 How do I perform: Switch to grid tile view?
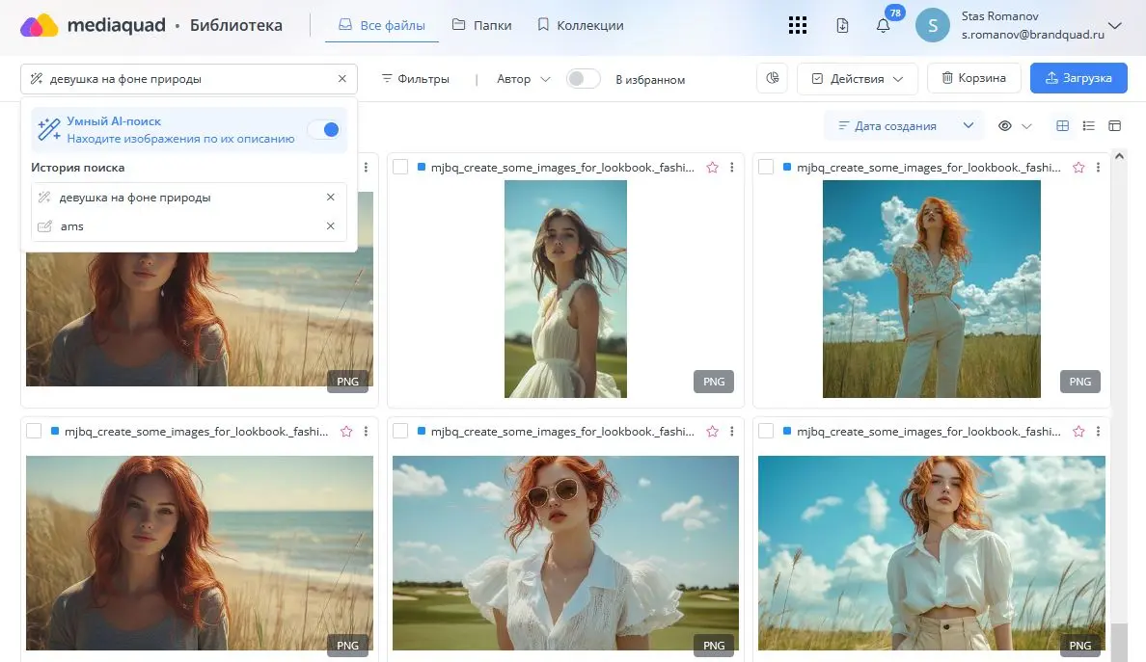point(1063,126)
